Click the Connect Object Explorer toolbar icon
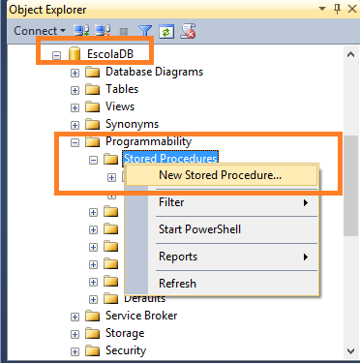Image resolution: width=360 pixels, height=363 pixels. (x=81, y=31)
